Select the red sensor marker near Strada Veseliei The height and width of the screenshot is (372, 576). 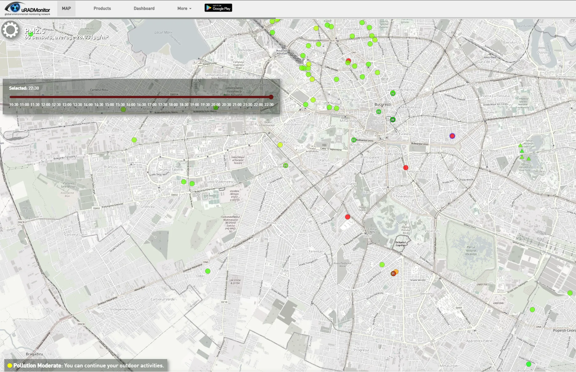[347, 217]
